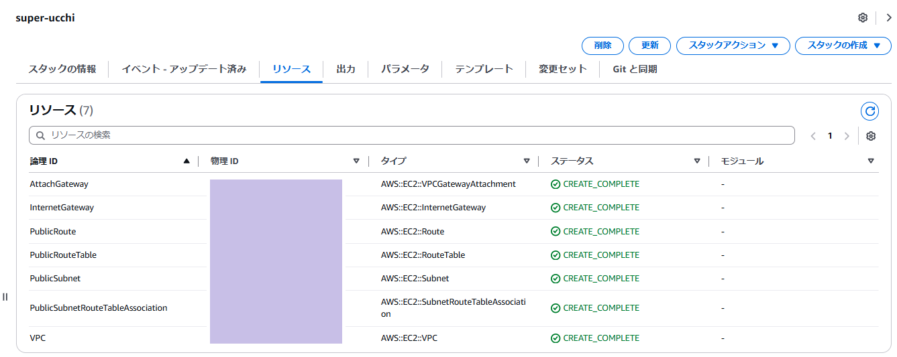897x357 pixels.
Task: Open the テンプレート tab
Action: pos(484,69)
